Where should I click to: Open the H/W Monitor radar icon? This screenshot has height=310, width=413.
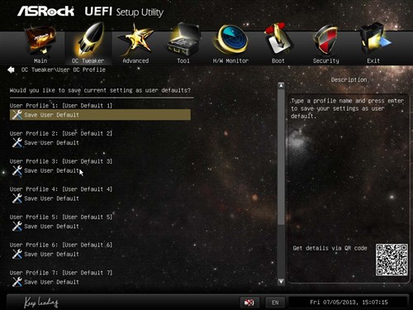230,39
